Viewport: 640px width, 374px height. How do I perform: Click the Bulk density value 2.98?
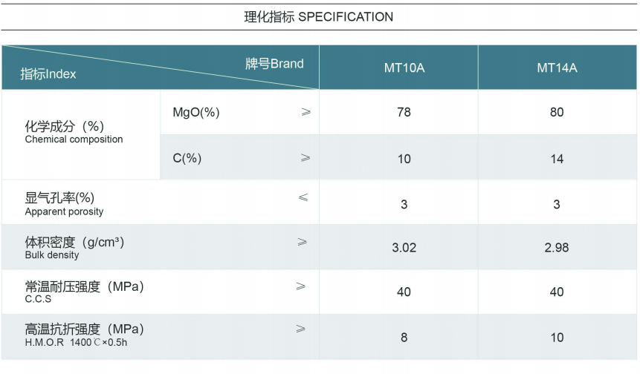[557, 248]
